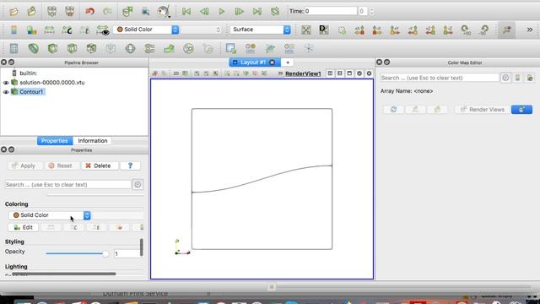Switch to the Properties tab
This screenshot has height=304, width=540.
tap(54, 141)
